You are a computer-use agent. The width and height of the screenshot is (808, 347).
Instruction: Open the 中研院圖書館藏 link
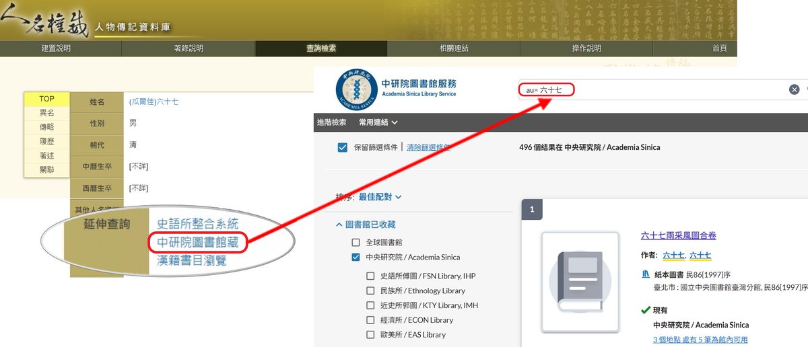point(197,242)
